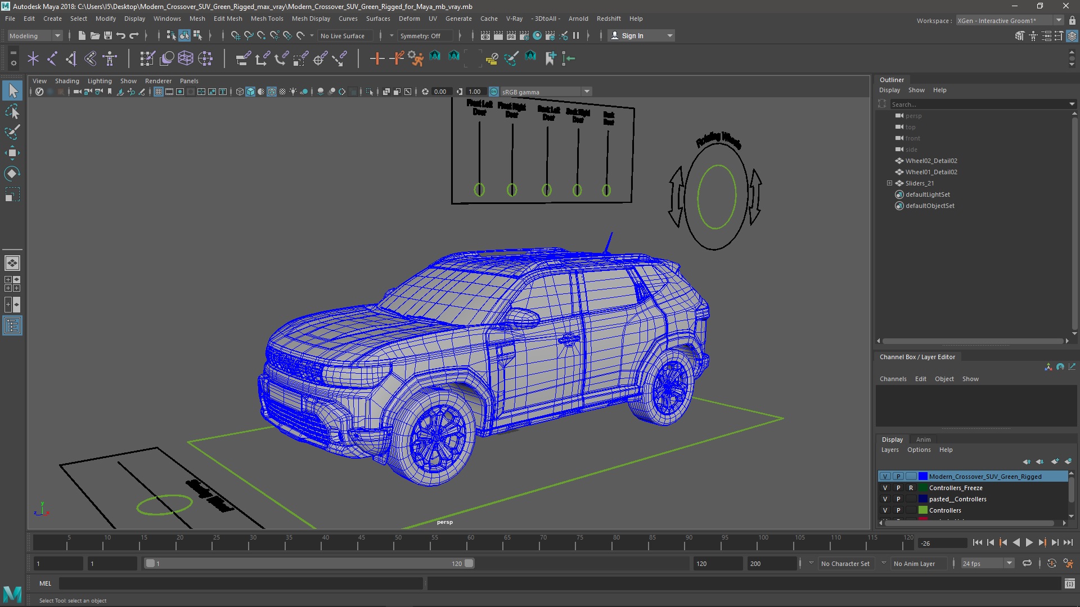The height and width of the screenshot is (607, 1080).
Task: Click the Set Key plus shelf icon
Action: click(x=377, y=58)
